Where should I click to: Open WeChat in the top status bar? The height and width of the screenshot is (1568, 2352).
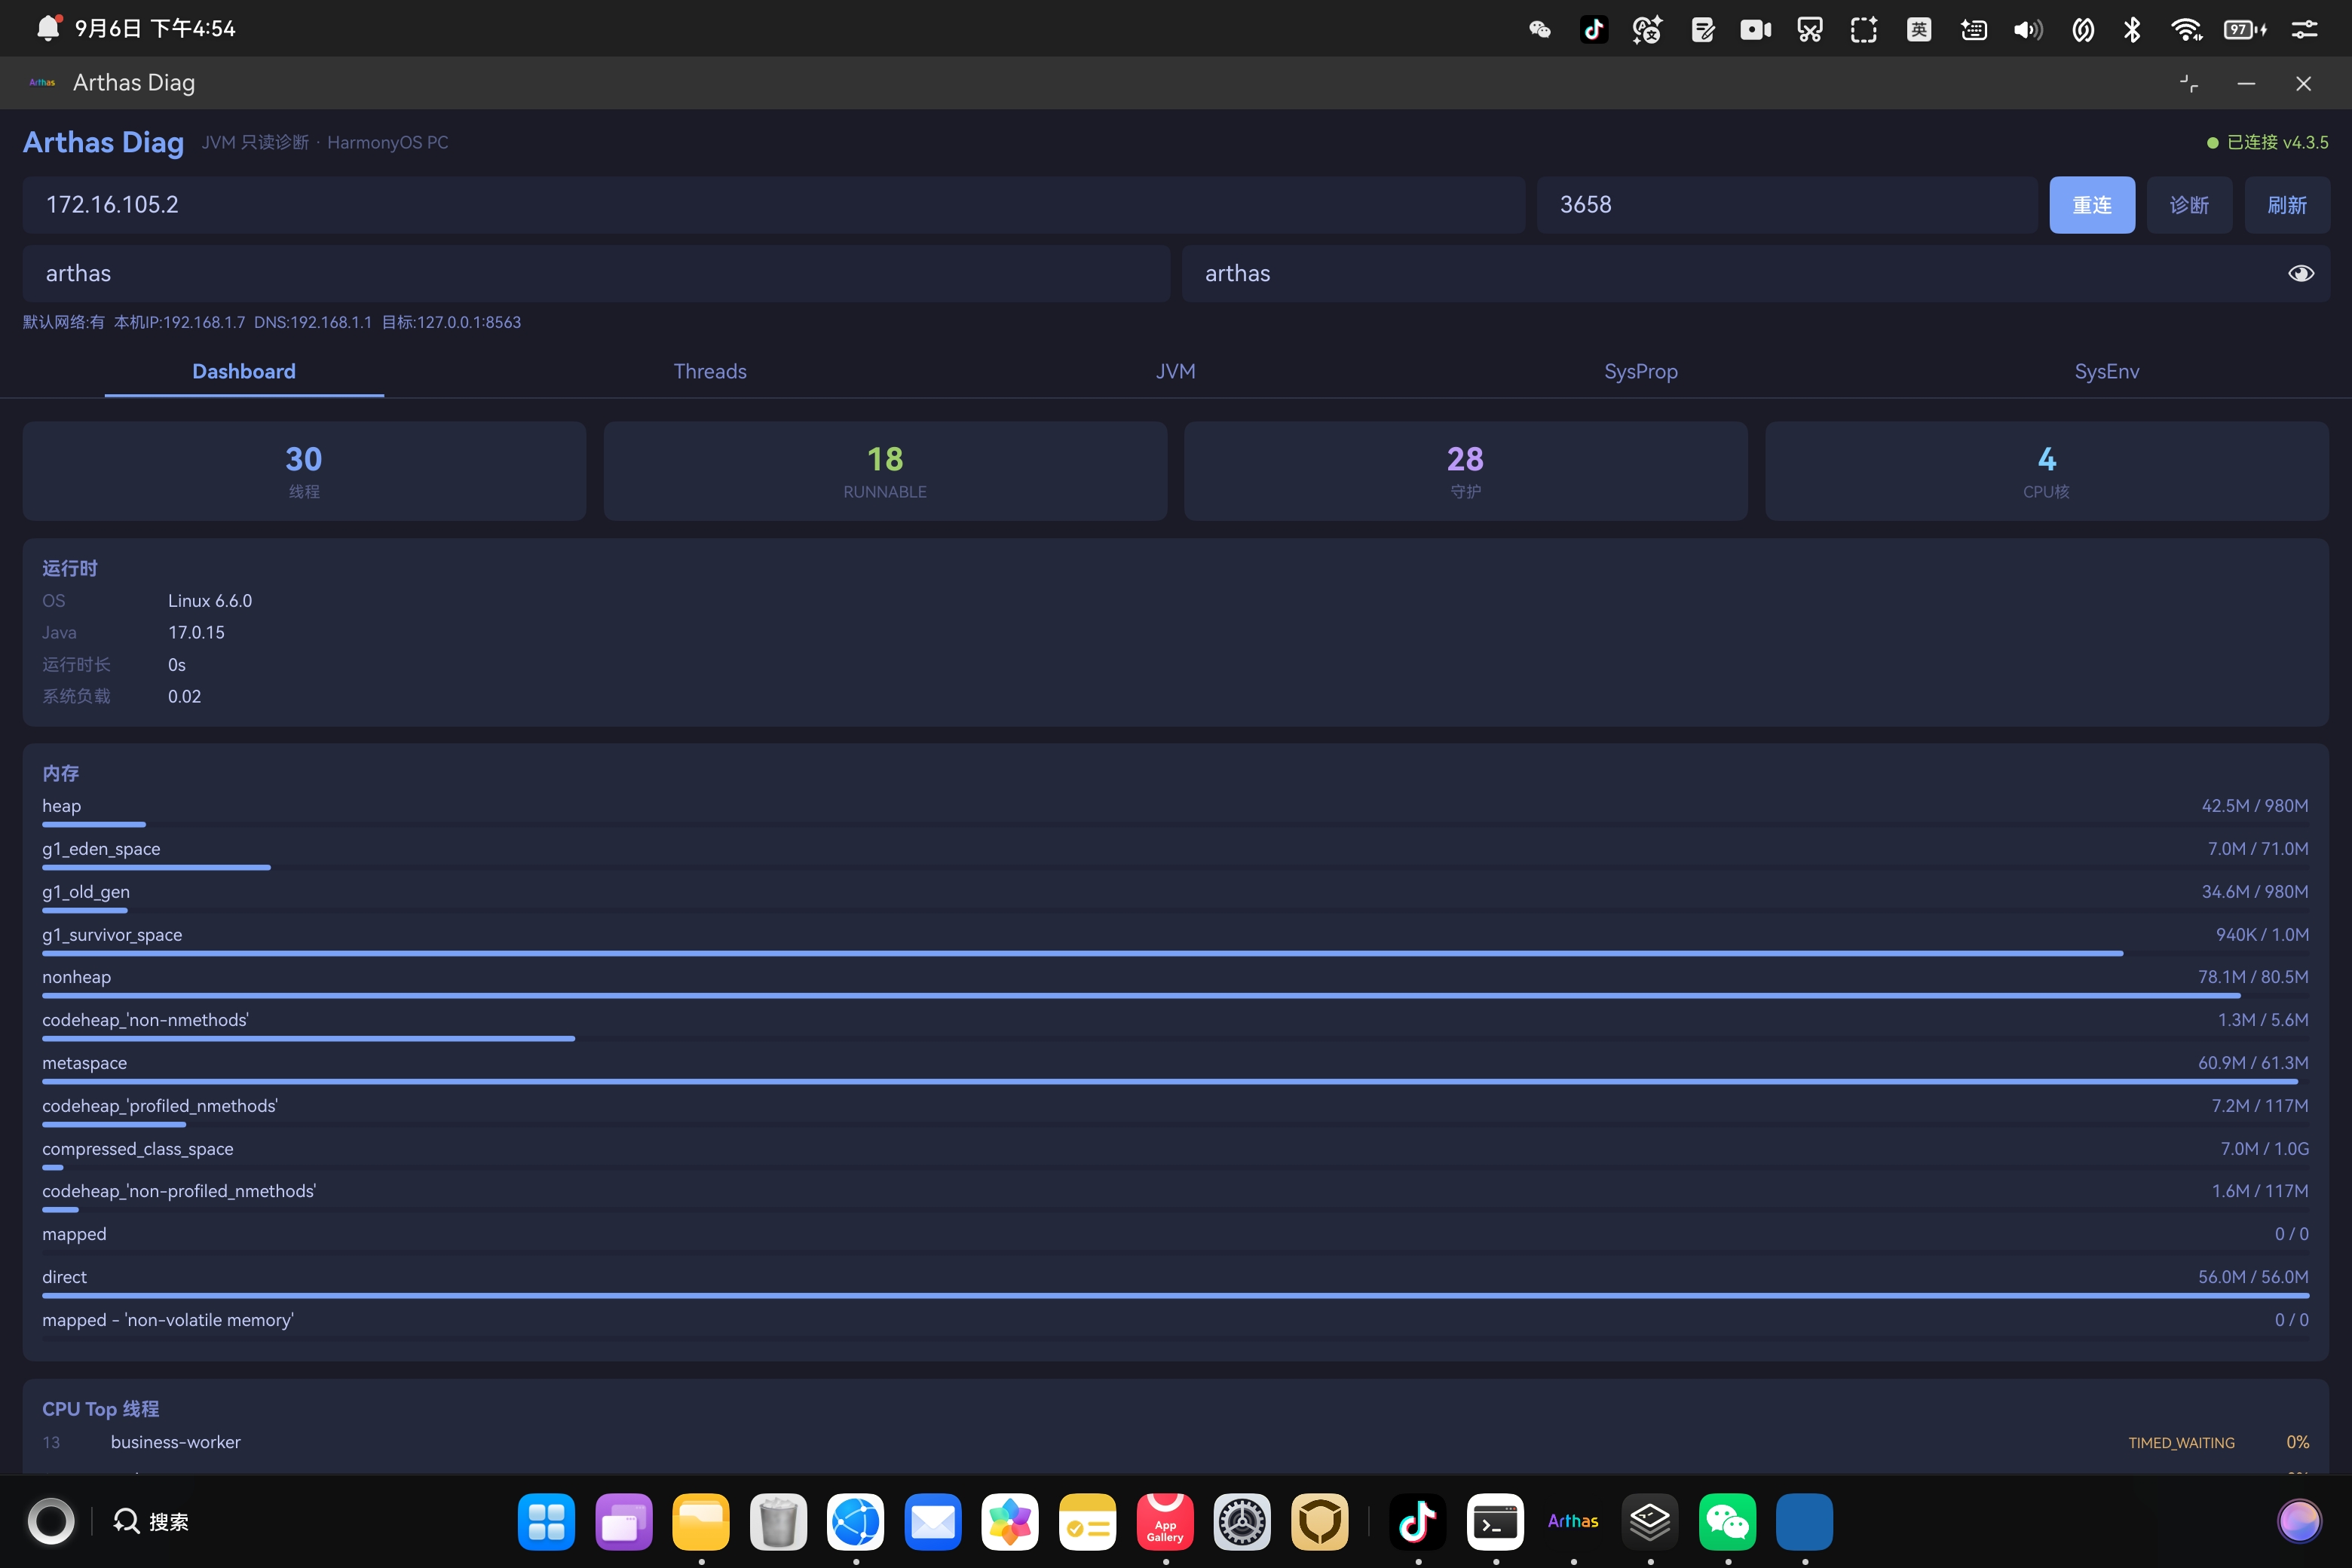click(x=1540, y=29)
